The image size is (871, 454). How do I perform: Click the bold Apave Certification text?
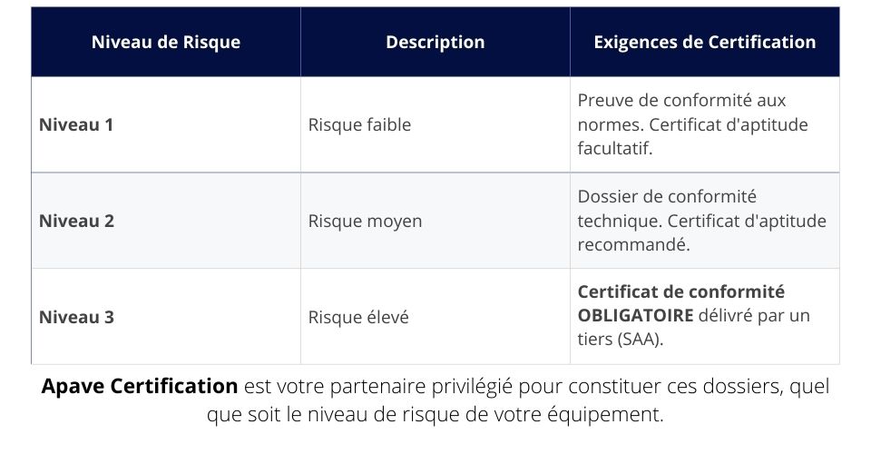(x=140, y=386)
